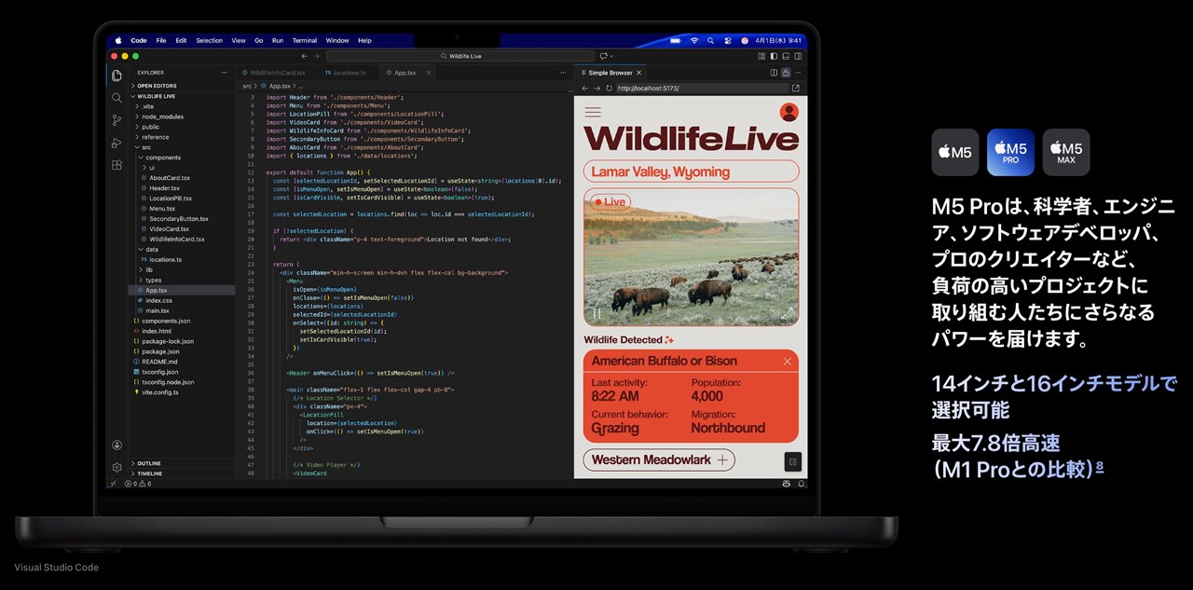Expand the node_modules folder
The width and height of the screenshot is (1193, 590).
pos(162,117)
